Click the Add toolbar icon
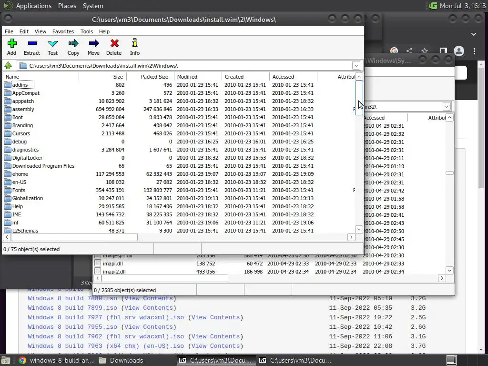 [12, 43]
